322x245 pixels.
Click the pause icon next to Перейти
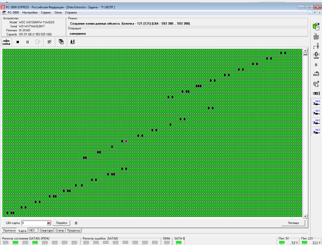coord(76,223)
